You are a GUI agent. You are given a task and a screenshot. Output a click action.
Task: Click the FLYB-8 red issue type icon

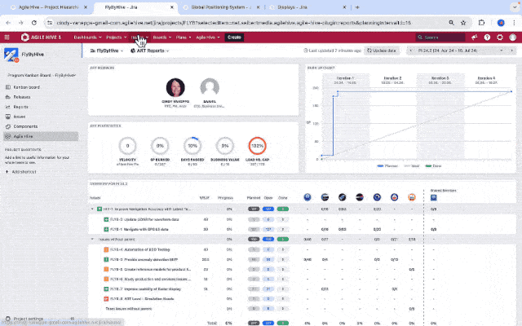[x=106, y=299]
